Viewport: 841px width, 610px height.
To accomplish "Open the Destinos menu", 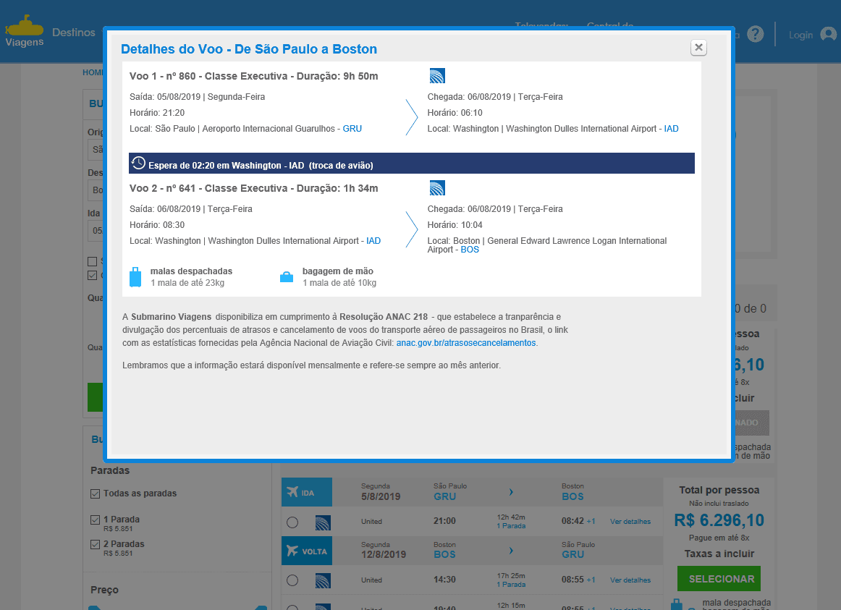I will point(74,32).
